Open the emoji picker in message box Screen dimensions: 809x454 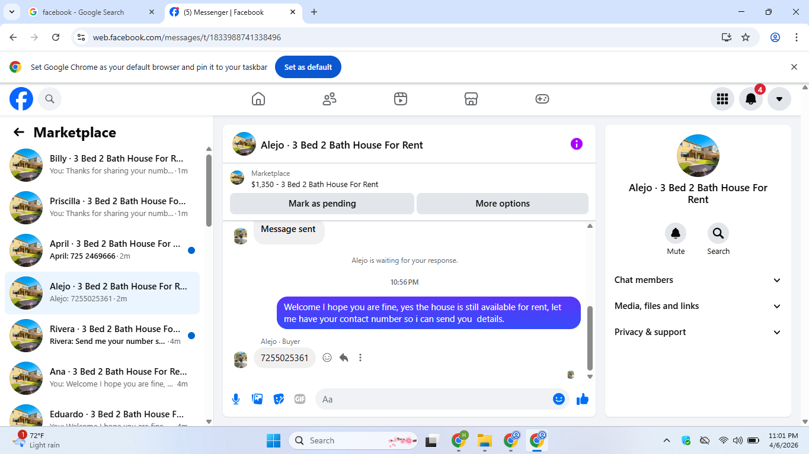(x=558, y=399)
